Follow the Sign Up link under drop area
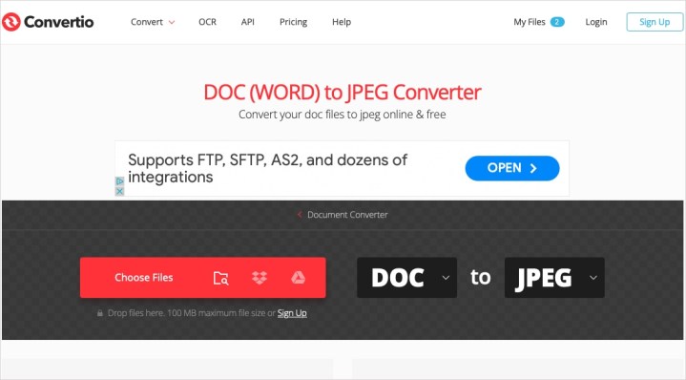 click(292, 313)
